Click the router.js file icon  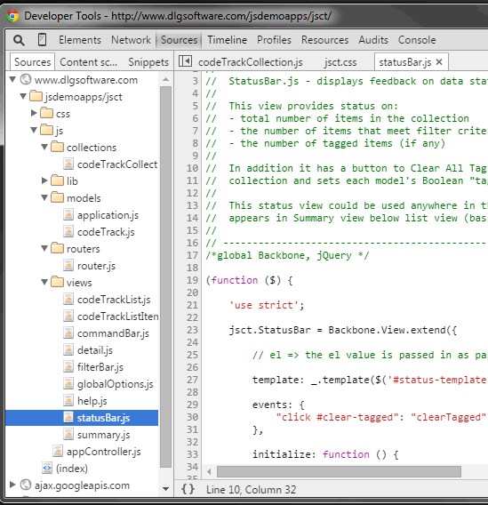[x=68, y=266]
